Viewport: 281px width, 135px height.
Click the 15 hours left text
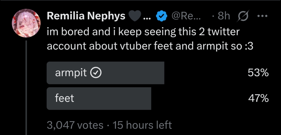click(142, 125)
